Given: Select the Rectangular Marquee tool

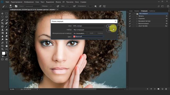Looking at the screenshot, I should click(x=6, y=13).
